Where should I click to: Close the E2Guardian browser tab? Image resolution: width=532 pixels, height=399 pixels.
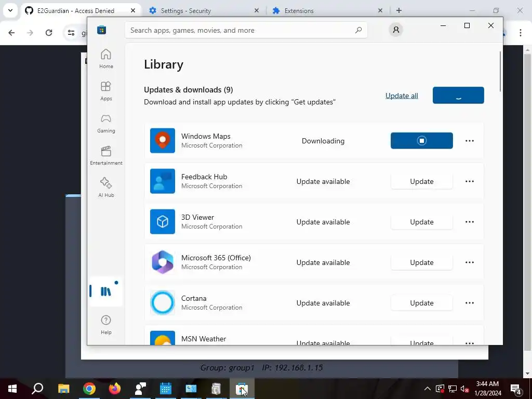click(x=133, y=10)
